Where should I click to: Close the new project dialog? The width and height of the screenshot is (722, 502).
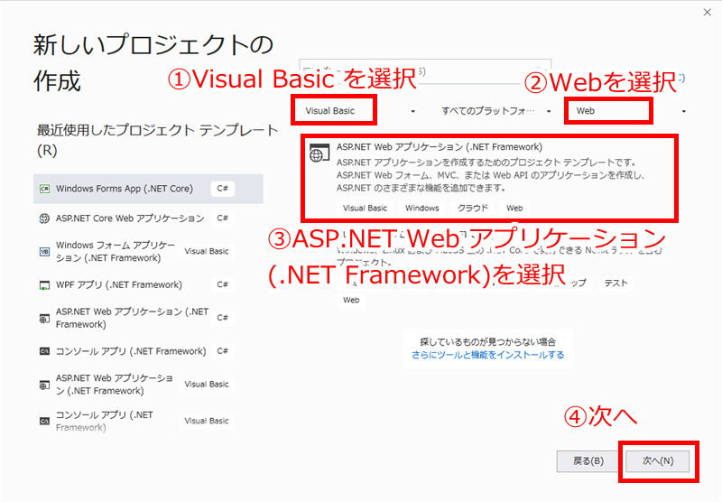(x=708, y=13)
